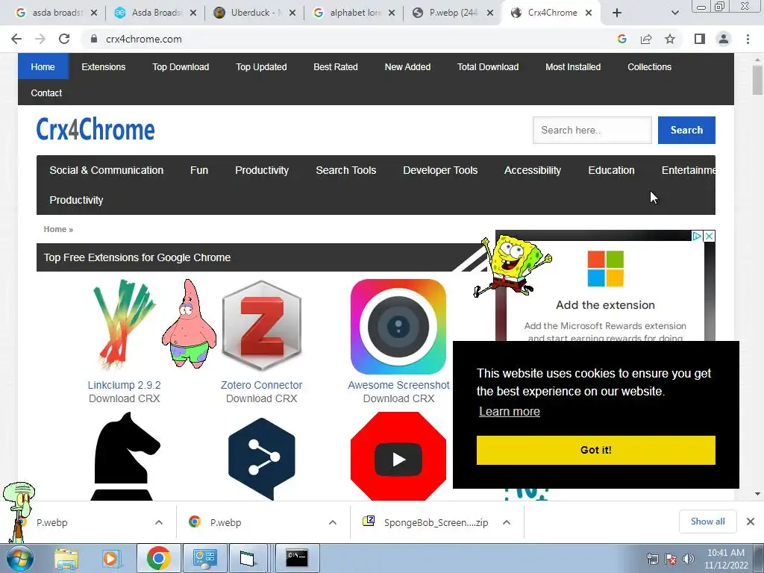Click the Crx4Chrome site logo
Image resolution: width=764 pixels, height=573 pixels.
[x=95, y=129]
